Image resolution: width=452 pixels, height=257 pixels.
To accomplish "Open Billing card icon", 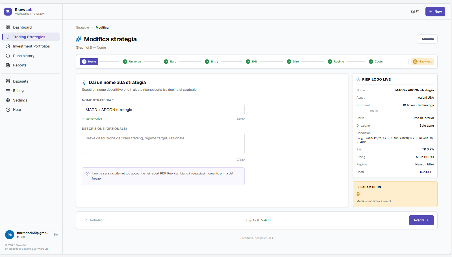I will [x=8, y=91].
